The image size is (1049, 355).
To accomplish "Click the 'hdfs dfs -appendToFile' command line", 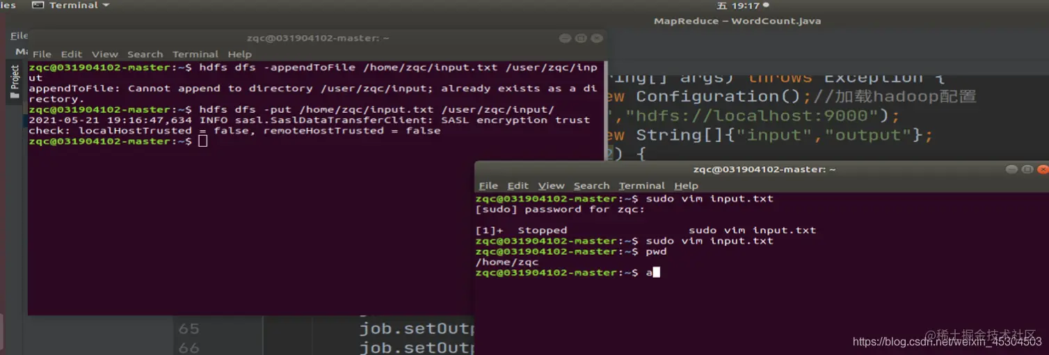I will [x=313, y=72].
